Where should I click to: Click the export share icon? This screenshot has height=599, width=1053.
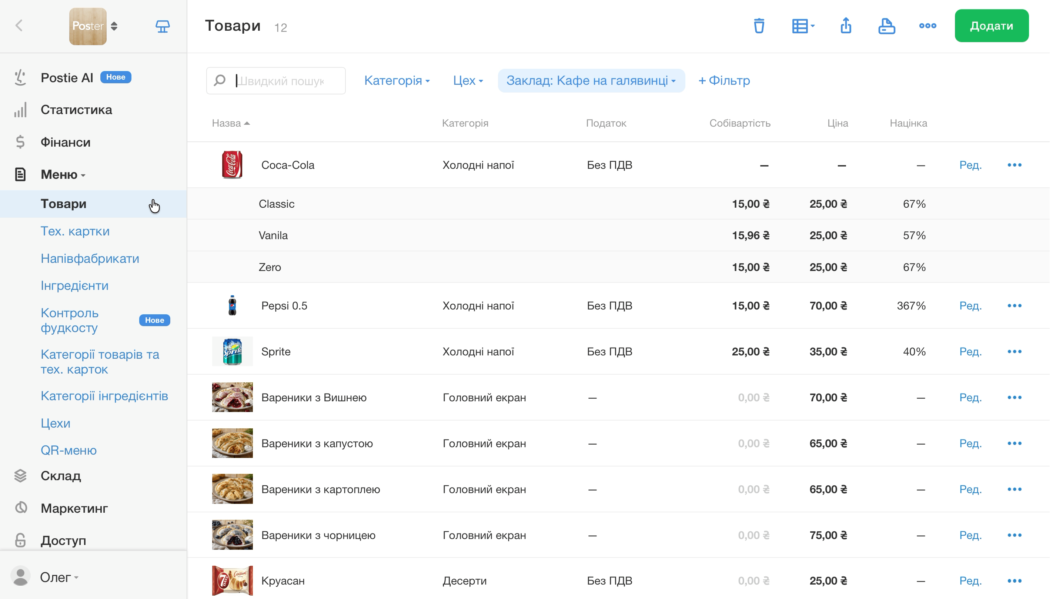(x=846, y=26)
